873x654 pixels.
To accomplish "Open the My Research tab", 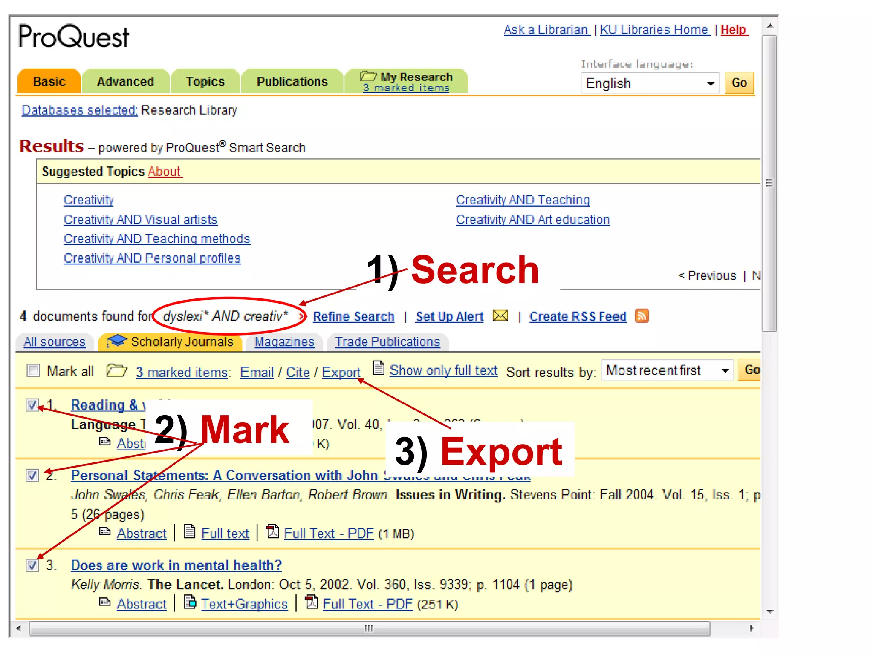I will [x=406, y=81].
